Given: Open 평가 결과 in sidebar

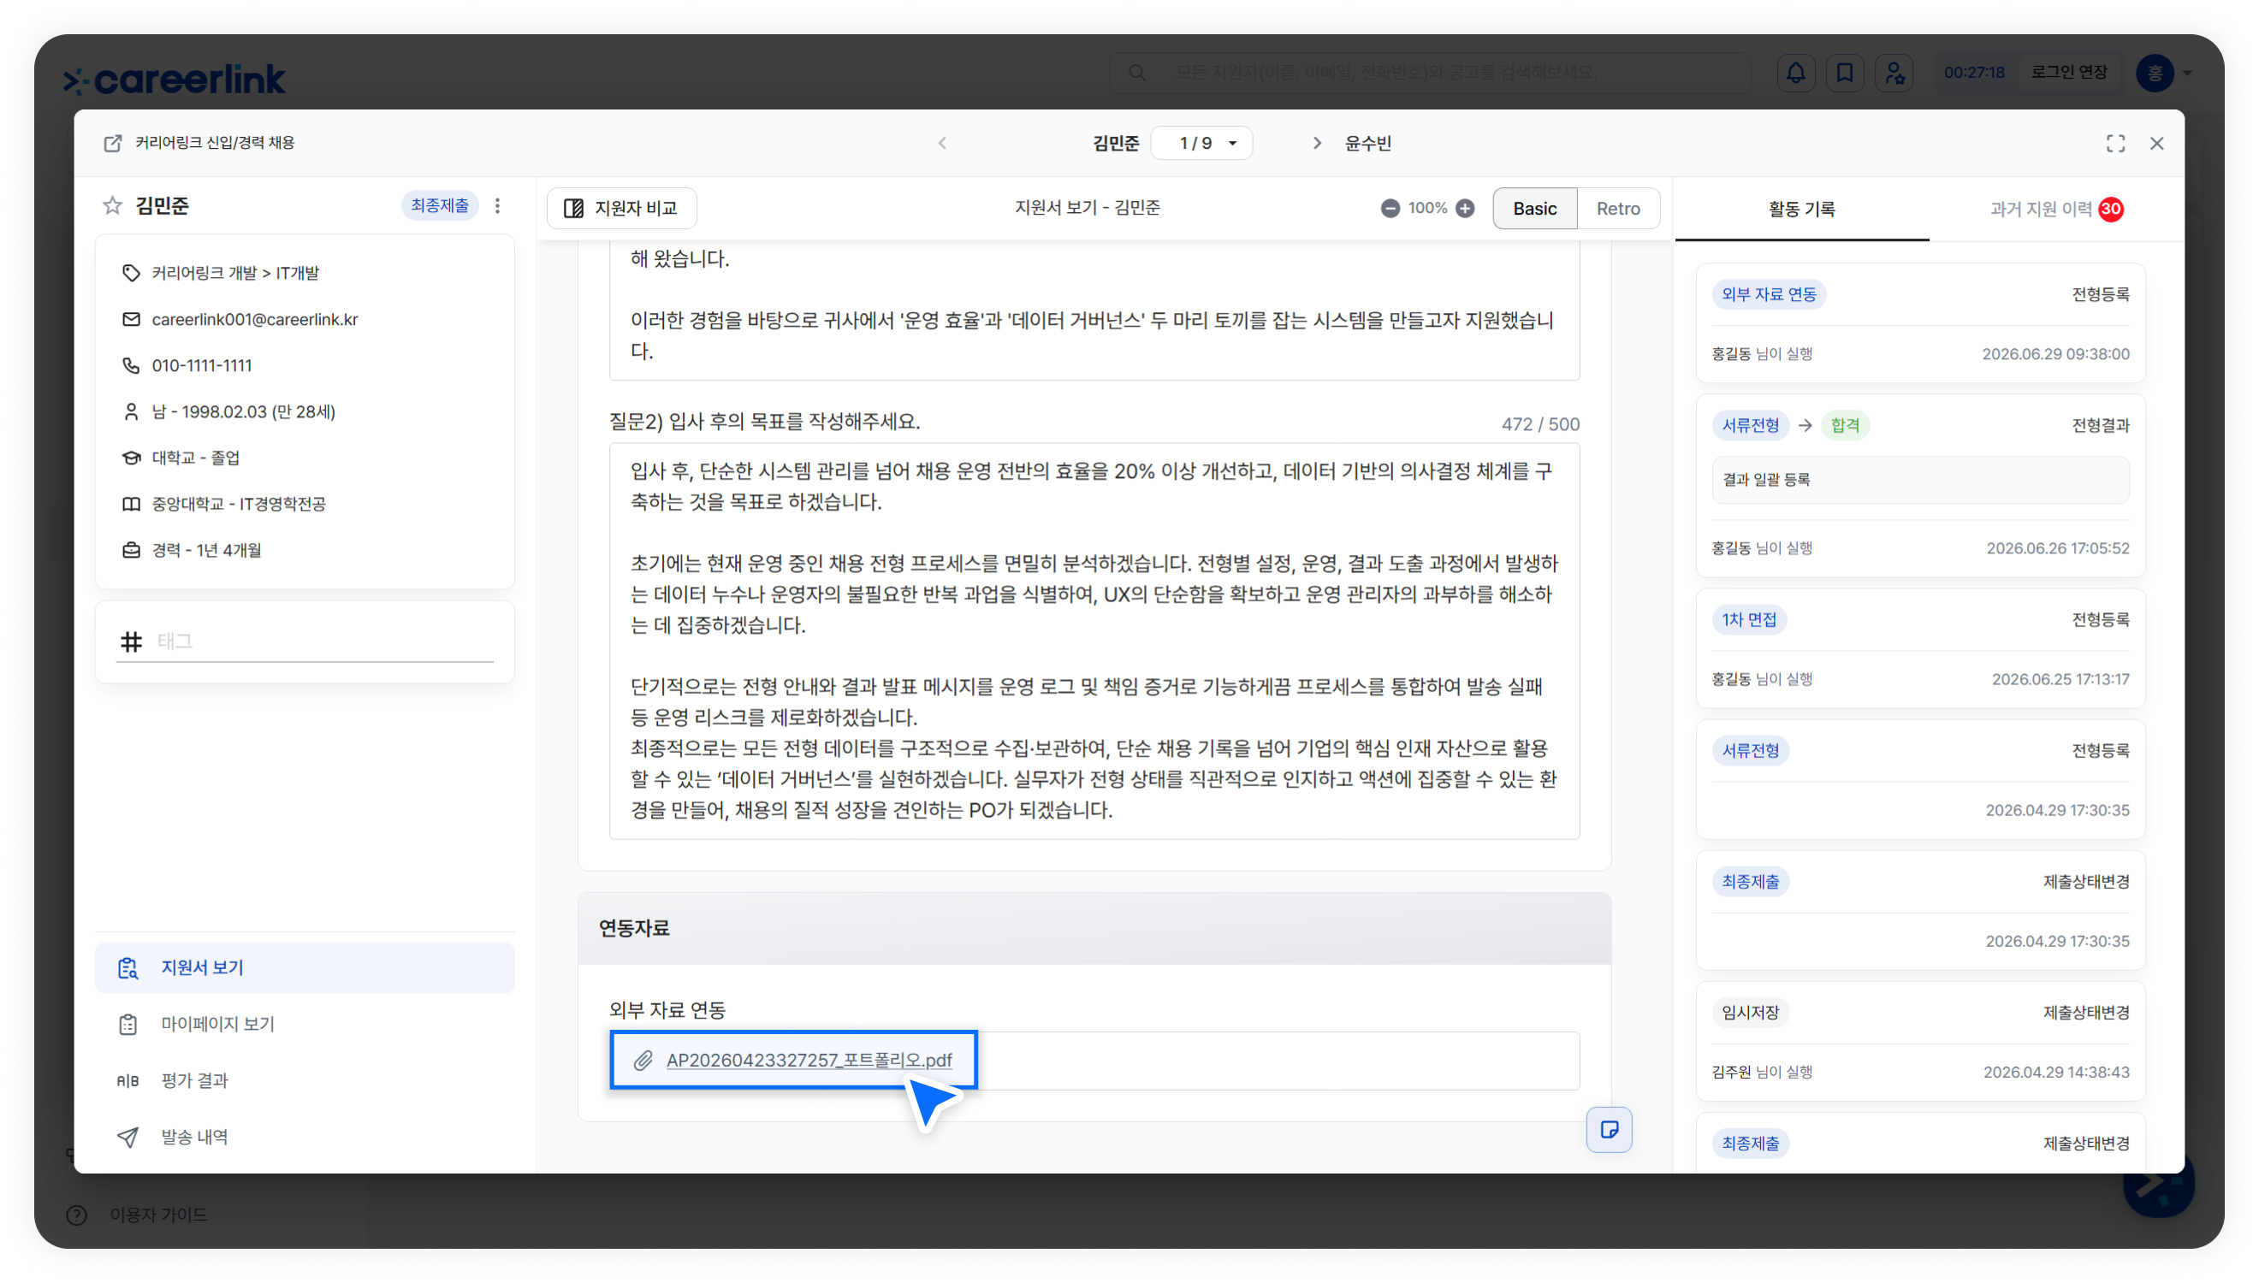Looking at the screenshot, I should pos(304,1080).
